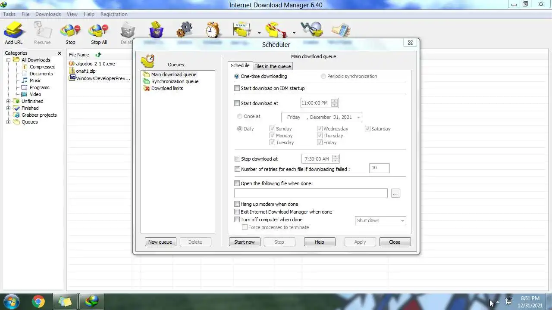
Task: Open Options via the gear icon
Action: point(184,30)
